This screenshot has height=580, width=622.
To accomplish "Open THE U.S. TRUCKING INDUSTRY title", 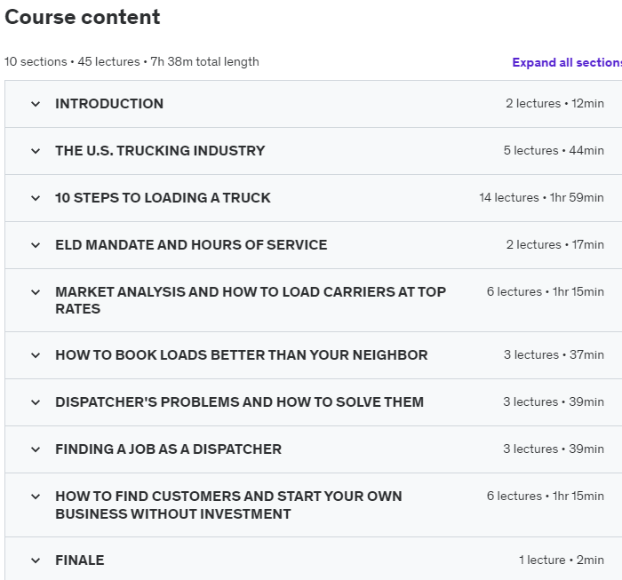I will (x=160, y=151).
